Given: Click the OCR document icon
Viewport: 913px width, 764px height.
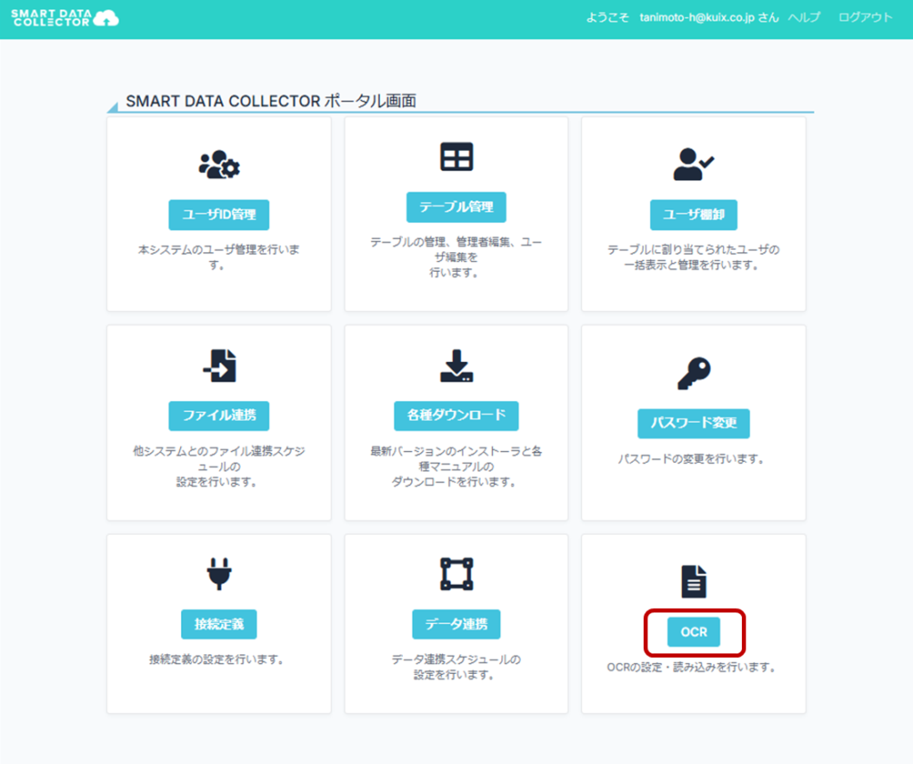Looking at the screenshot, I should (x=694, y=581).
